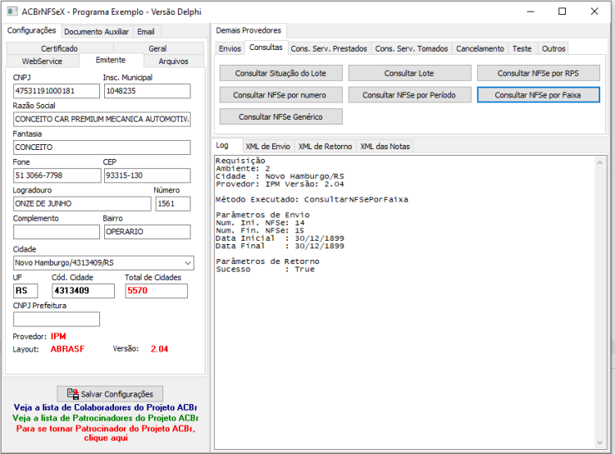Click Consultar NFSe Genérico button
Viewport: 615px width, 454px height.
tap(280, 117)
